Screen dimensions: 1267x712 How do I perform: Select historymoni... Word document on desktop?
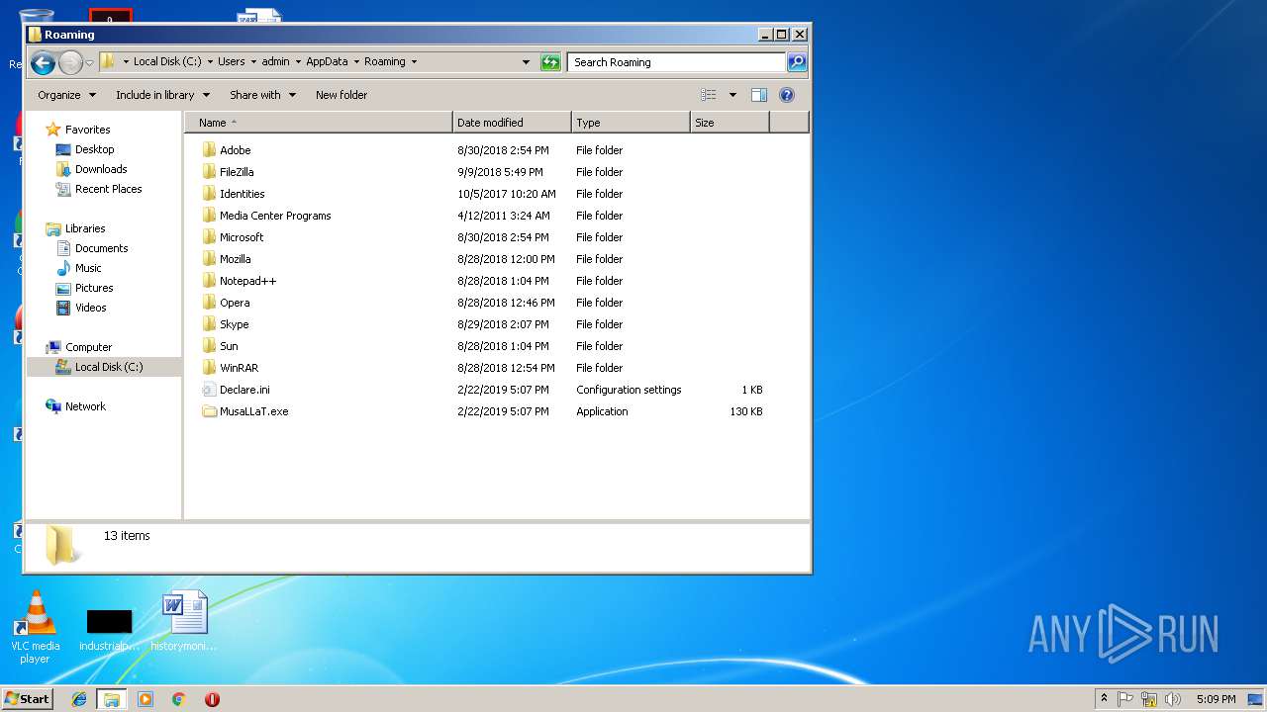tap(184, 621)
